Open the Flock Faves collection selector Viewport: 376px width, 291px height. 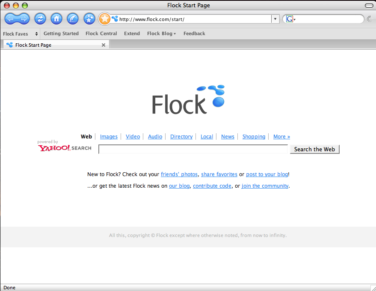click(x=21, y=34)
